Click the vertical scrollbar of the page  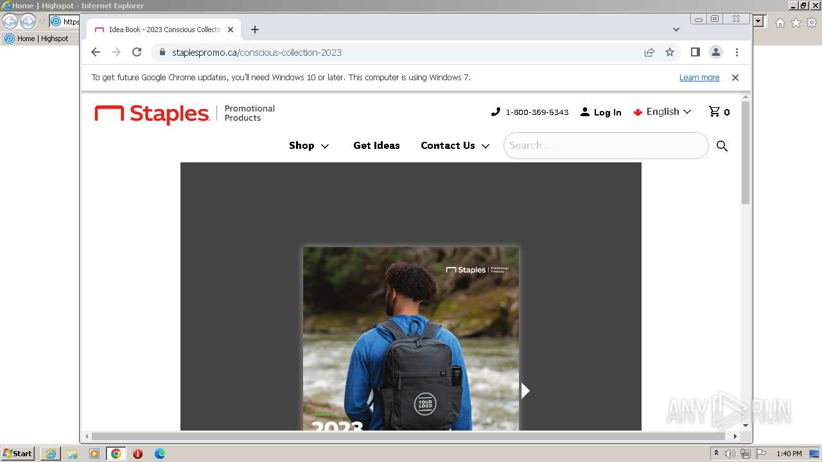746,153
